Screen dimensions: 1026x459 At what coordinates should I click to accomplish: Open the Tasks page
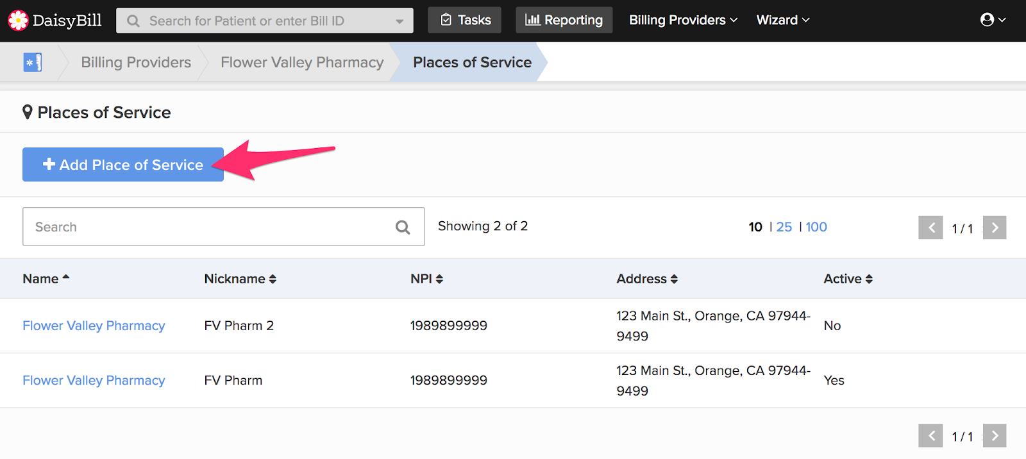coord(465,20)
